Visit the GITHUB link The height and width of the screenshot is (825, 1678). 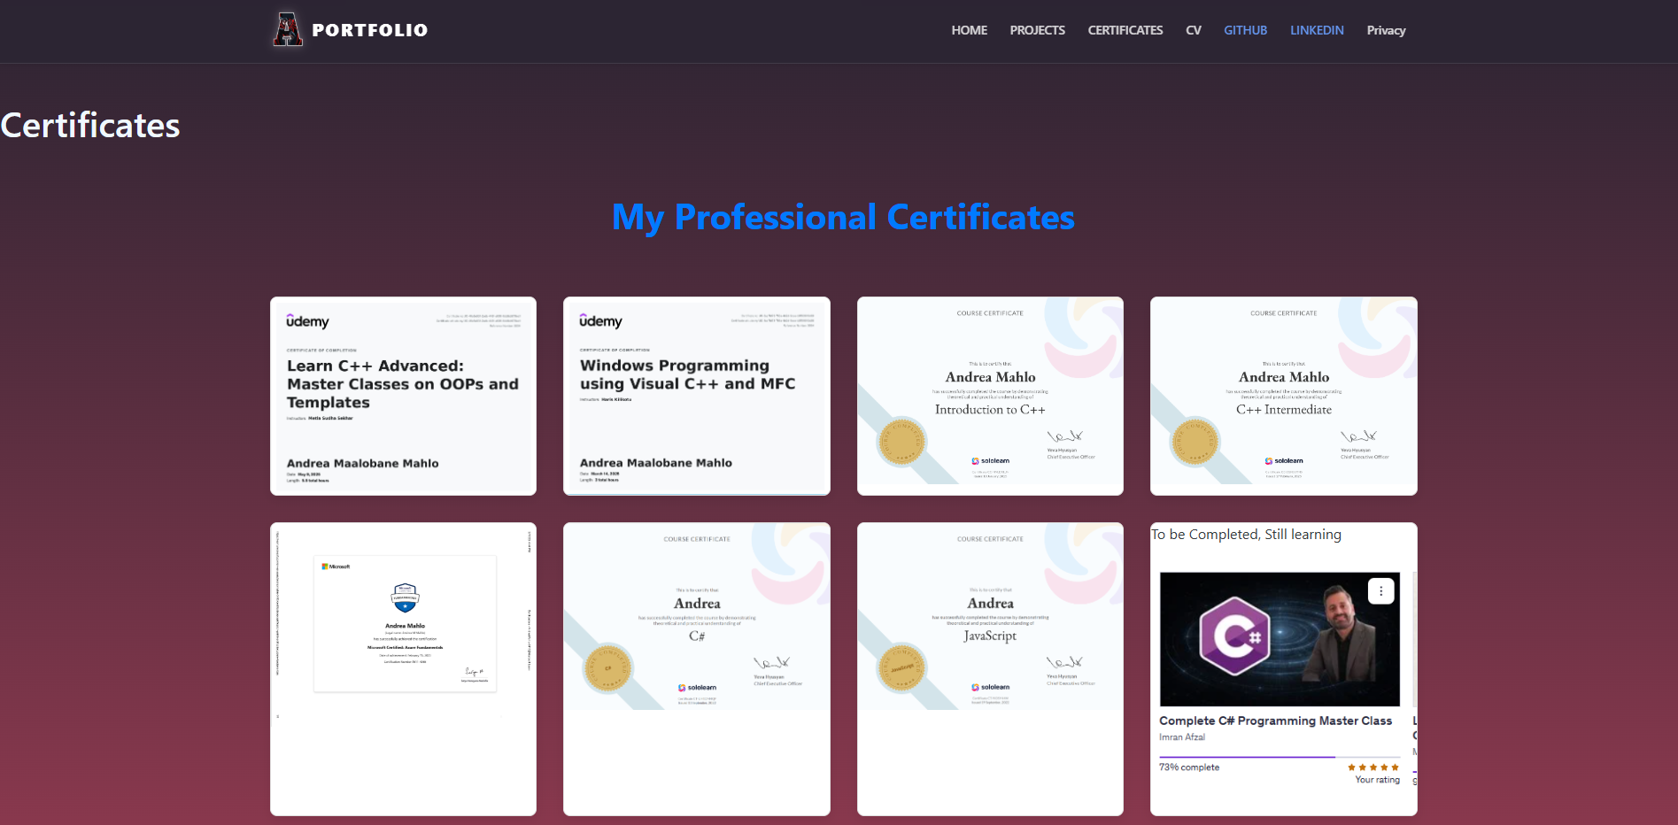pyautogui.click(x=1245, y=30)
